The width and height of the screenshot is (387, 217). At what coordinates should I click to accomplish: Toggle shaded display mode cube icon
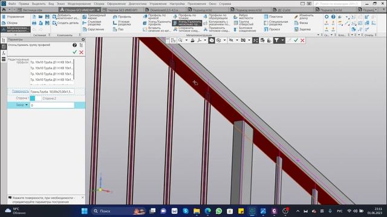212,40
